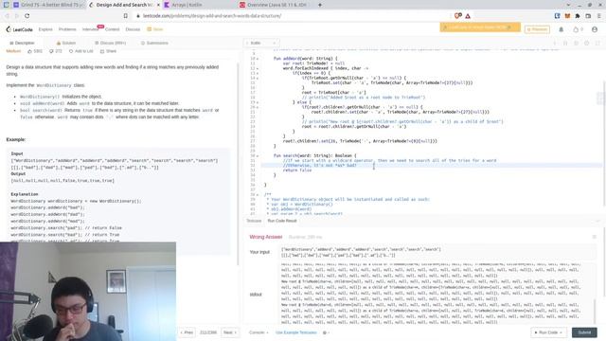The height and width of the screenshot is (341, 606).
Task: Click Use Example Testcases link
Action: tap(296, 332)
